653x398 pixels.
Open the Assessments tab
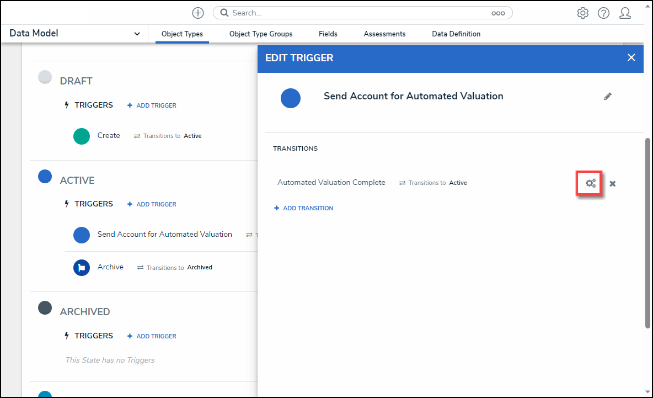pyautogui.click(x=384, y=34)
